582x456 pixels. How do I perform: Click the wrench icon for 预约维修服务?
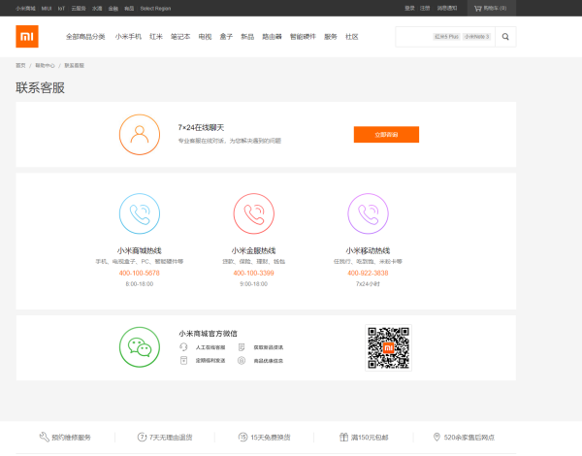45,437
